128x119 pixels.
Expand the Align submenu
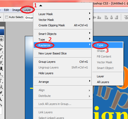click(63, 90)
